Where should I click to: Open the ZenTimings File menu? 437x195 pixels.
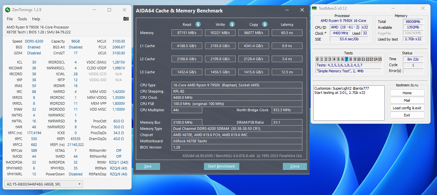coord(10,19)
